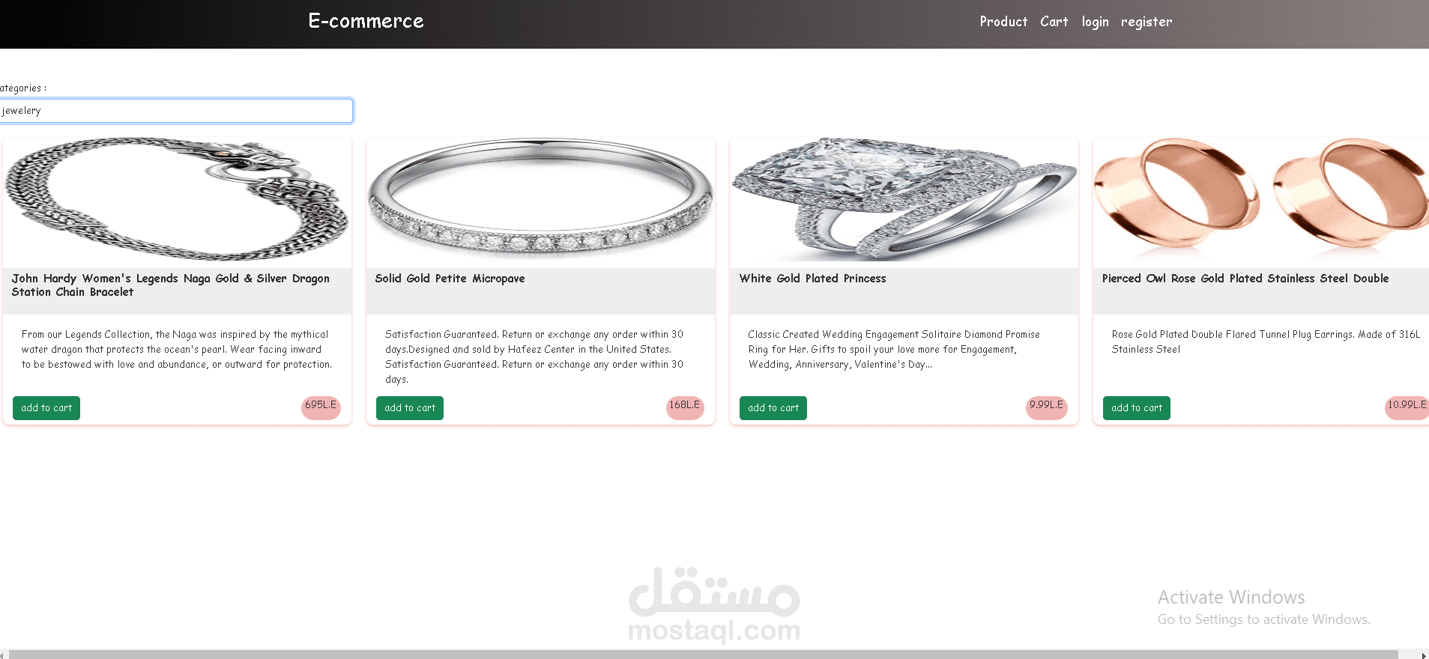Open the Cart link
The image size is (1429, 659).
[1054, 22]
